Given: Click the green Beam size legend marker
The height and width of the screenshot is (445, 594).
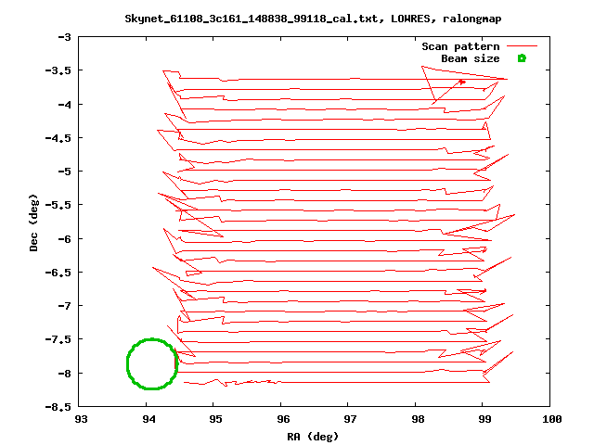Looking at the screenshot, I should click(522, 58).
